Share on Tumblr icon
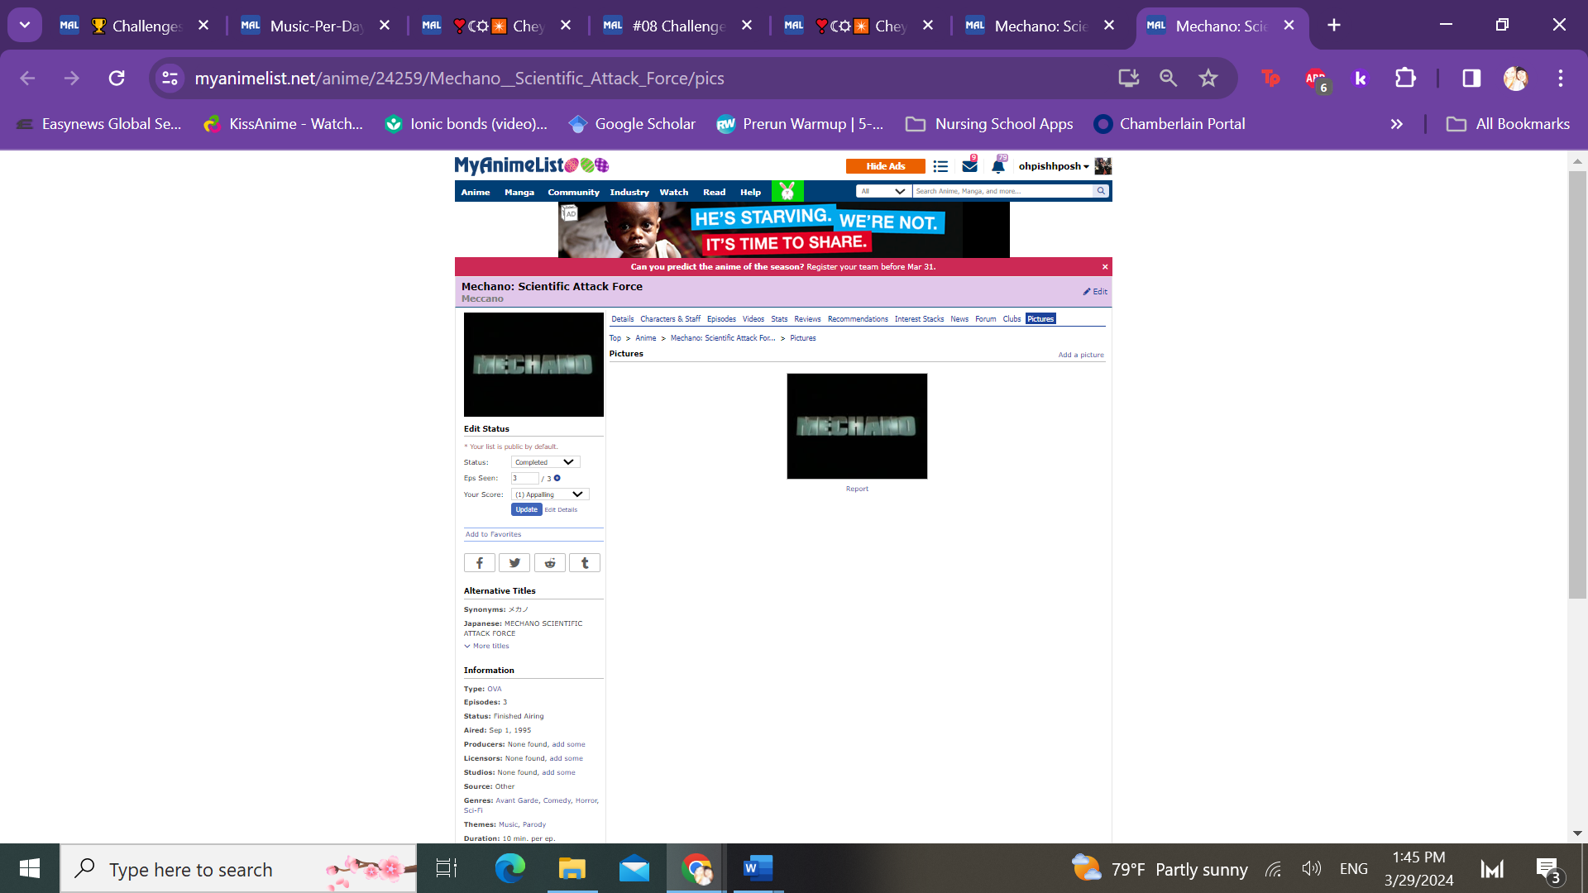The width and height of the screenshot is (1588, 893). 585,563
